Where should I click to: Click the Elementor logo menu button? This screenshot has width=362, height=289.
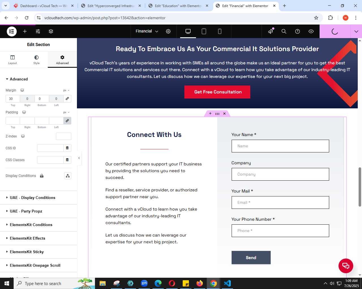tap(12, 31)
